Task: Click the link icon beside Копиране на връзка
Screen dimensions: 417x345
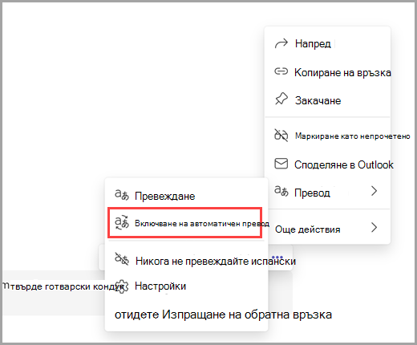Action: click(281, 71)
